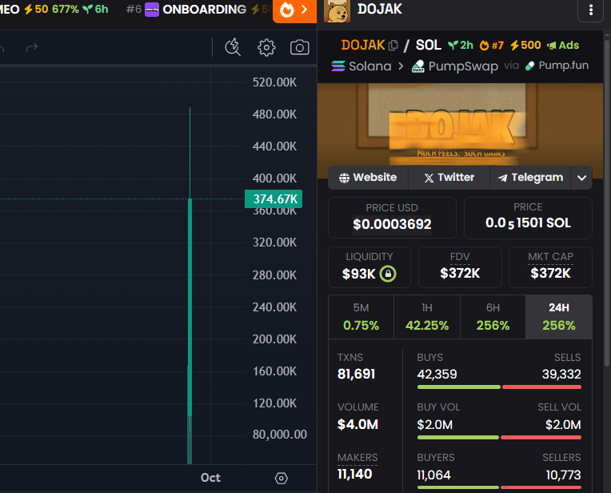Copy DOJAK token address icon

(393, 46)
